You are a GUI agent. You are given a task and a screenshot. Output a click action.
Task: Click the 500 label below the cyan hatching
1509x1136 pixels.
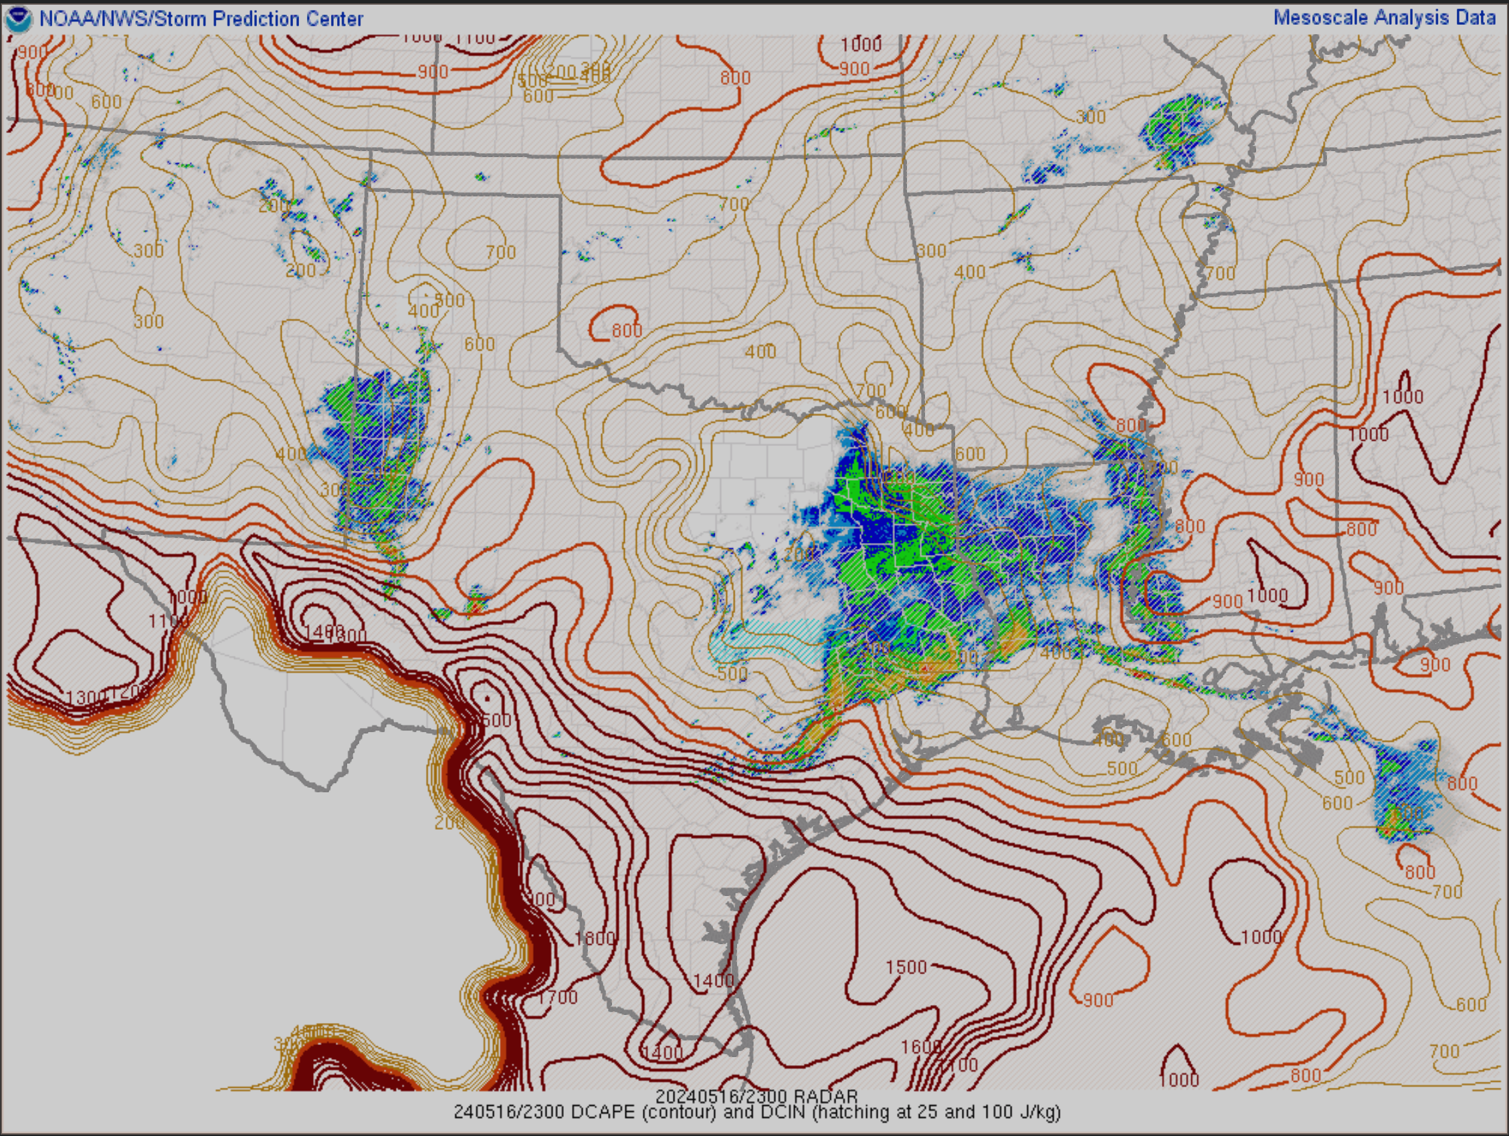(732, 674)
